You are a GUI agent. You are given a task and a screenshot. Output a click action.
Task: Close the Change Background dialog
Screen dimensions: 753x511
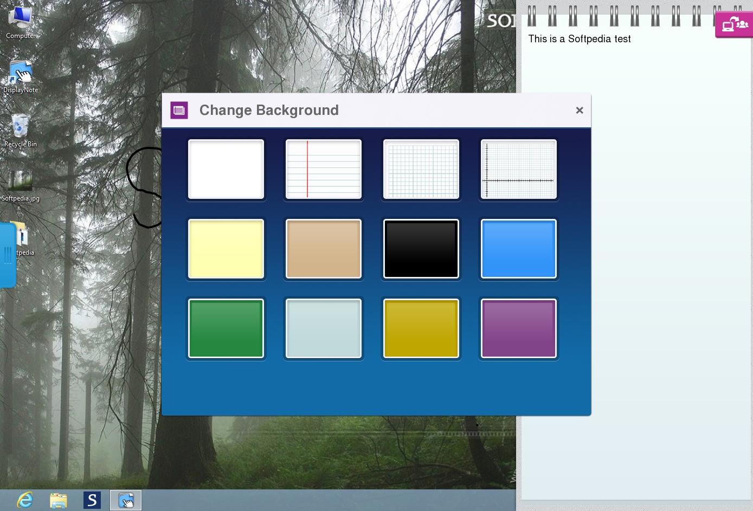(x=580, y=111)
